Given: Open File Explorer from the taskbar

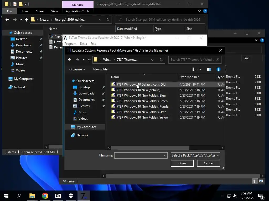Looking at the screenshot, I should coord(32,196).
